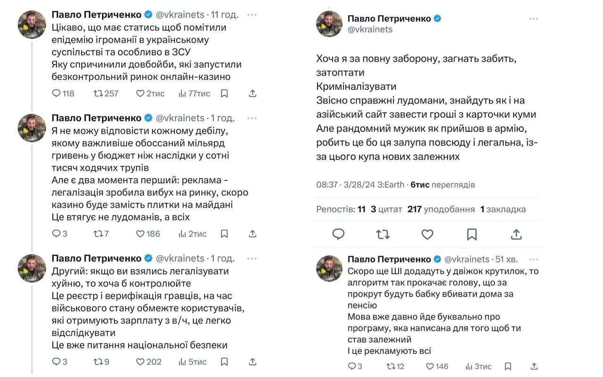
Task: Share the detailed tweet via the share icon
Action: 516,234
